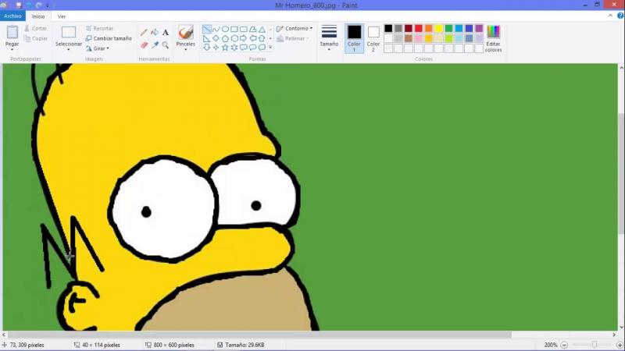Click the zoom out minus button
Image resolution: width=625 pixels, height=351 pixels.
click(x=564, y=345)
